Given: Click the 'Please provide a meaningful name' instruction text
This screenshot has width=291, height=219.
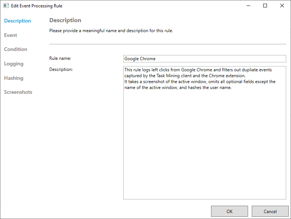Looking at the screenshot, I should point(111,31).
